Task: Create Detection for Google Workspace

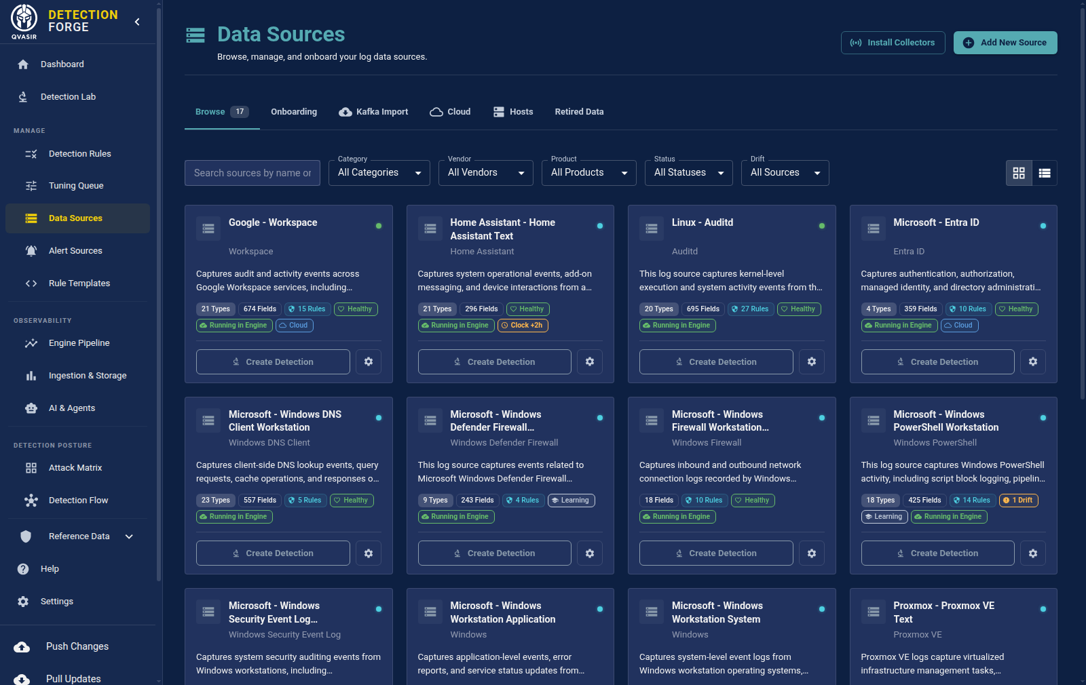Action: tap(273, 361)
